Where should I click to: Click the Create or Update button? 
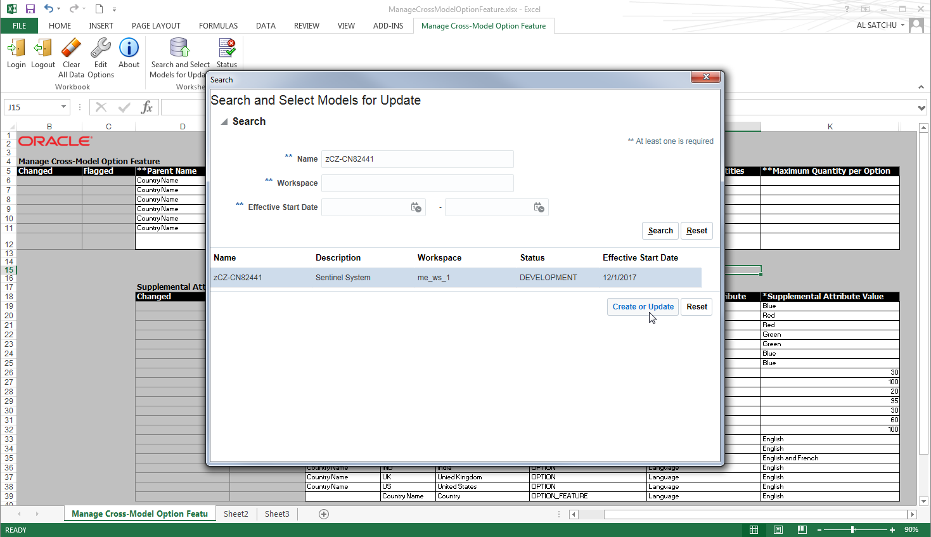pos(643,307)
